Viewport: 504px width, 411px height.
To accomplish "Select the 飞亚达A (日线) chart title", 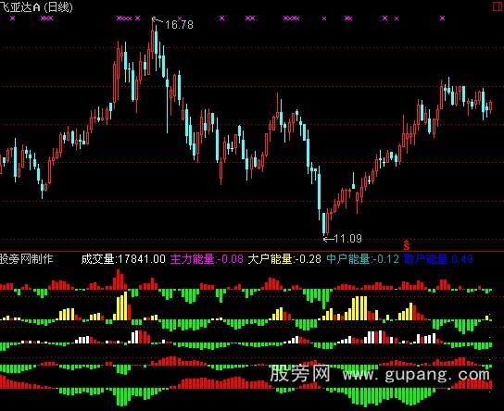I will (x=36, y=6).
